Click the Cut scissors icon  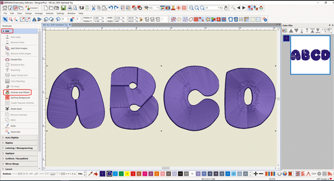point(94,8)
